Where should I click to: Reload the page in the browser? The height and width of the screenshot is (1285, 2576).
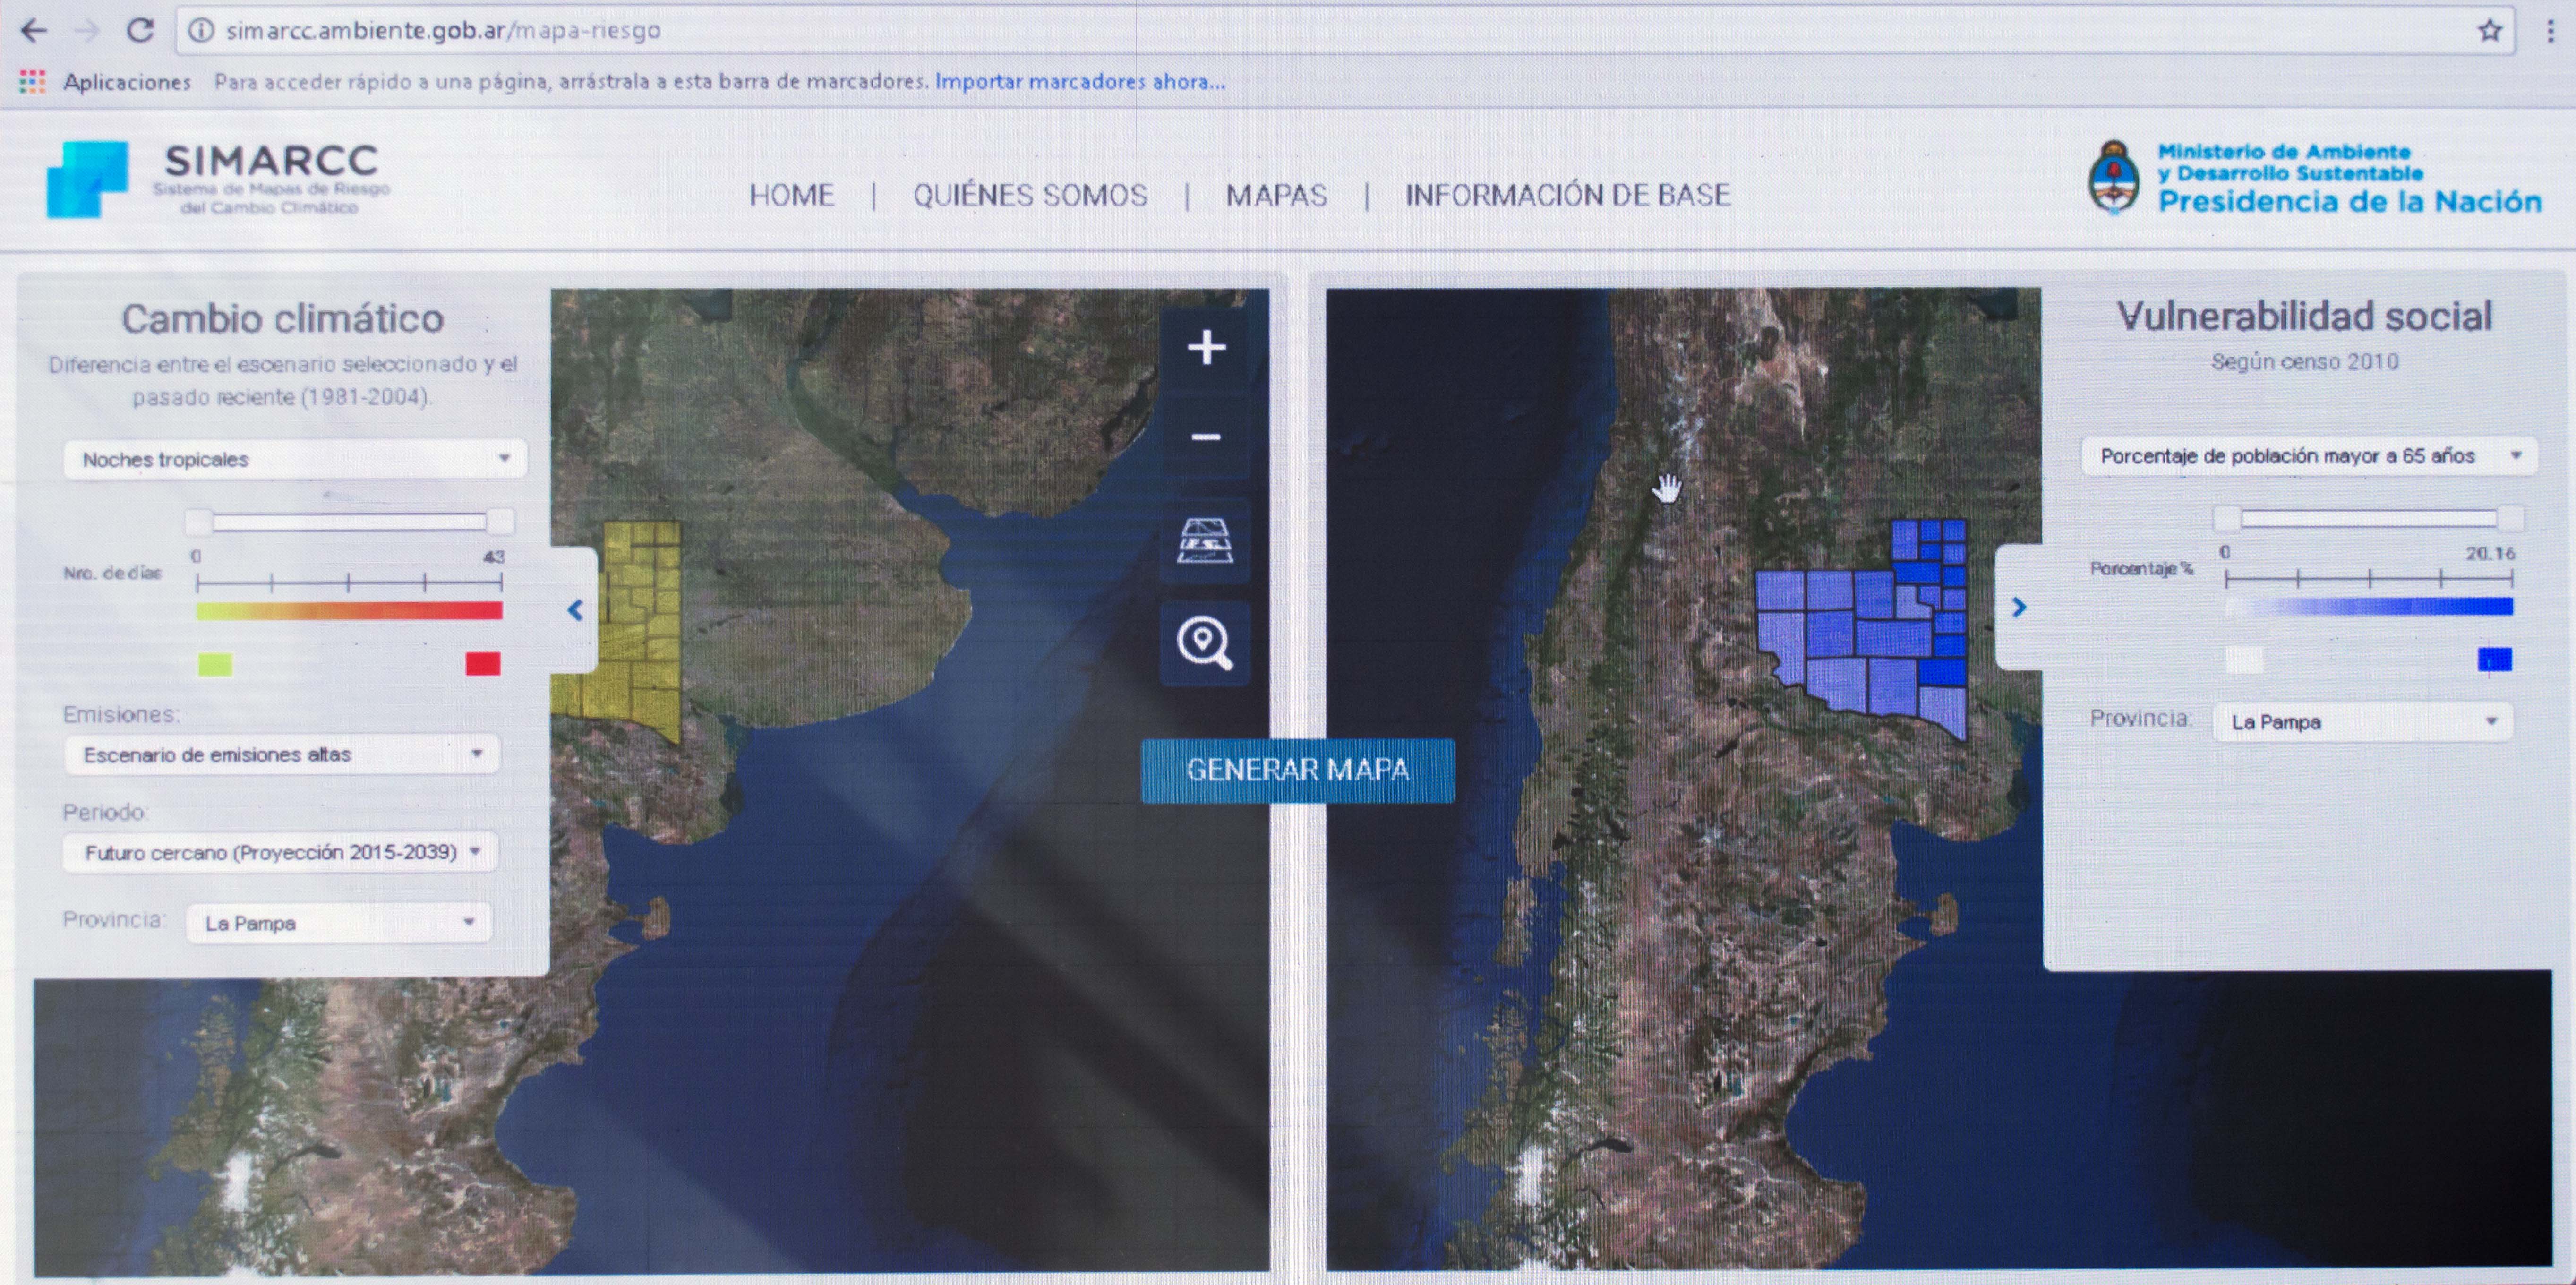coord(140,30)
